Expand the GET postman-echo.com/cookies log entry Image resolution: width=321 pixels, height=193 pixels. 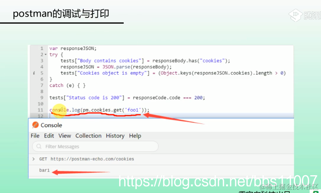(x=34, y=159)
